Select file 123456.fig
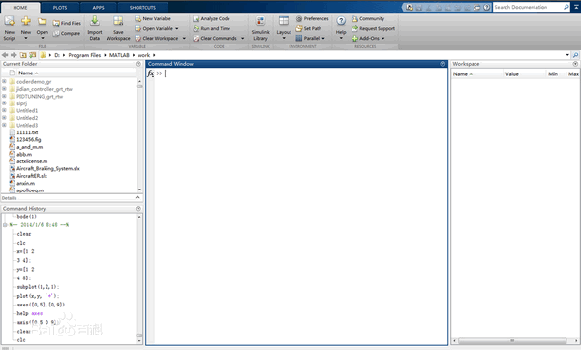 [28, 140]
